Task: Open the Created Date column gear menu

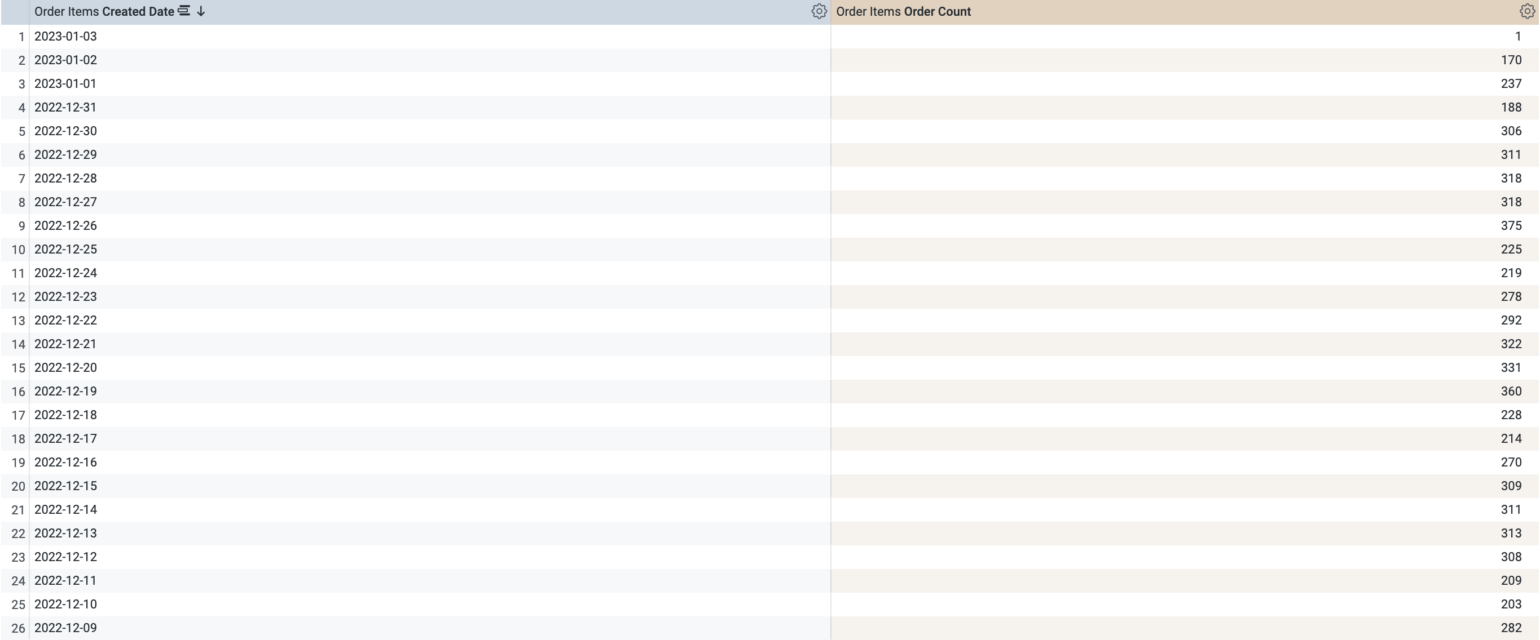Action: (x=819, y=11)
